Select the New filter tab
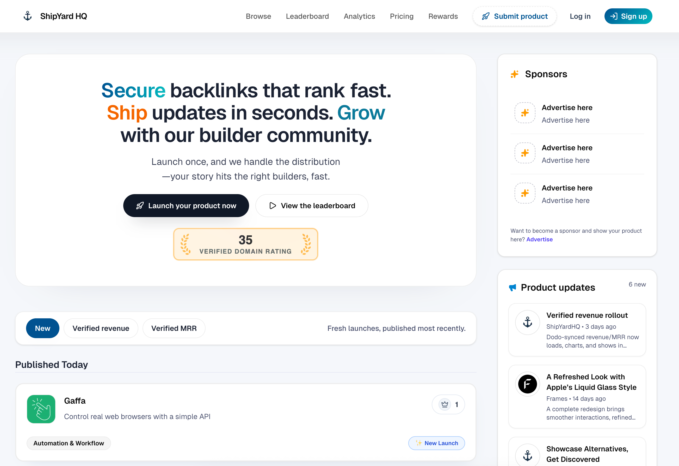 (x=43, y=328)
